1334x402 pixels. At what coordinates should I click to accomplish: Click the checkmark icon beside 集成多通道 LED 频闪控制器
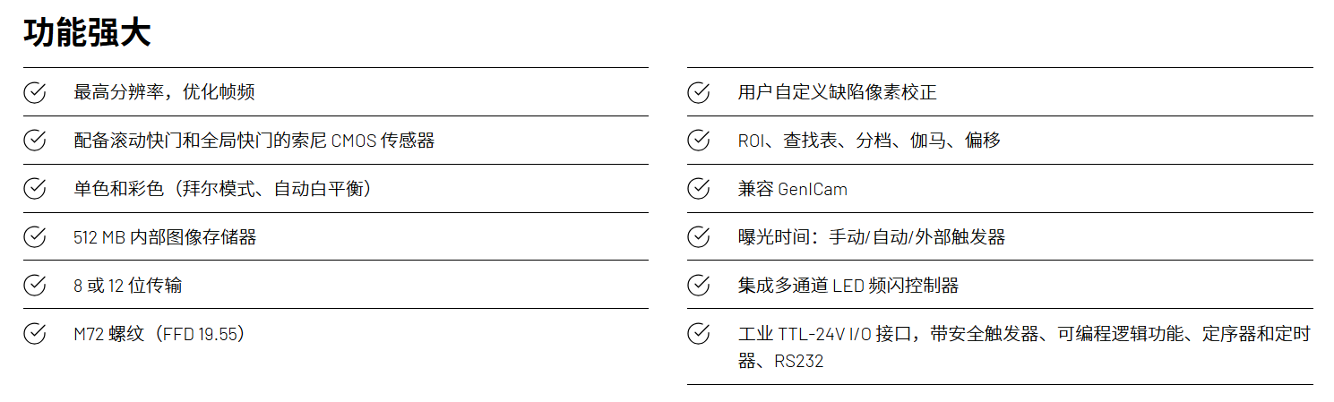click(698, 286)
